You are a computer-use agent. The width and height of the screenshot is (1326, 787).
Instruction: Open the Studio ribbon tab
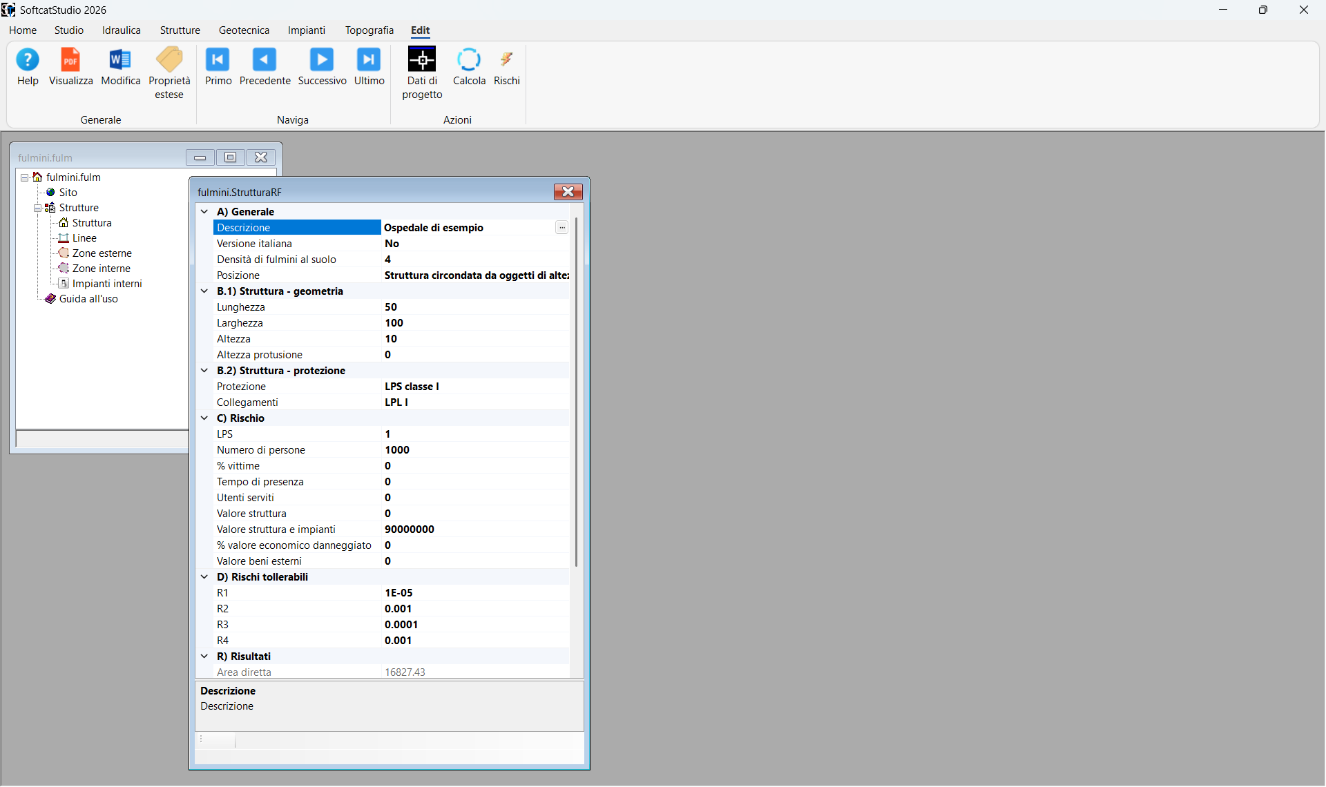tap(69, 30)
